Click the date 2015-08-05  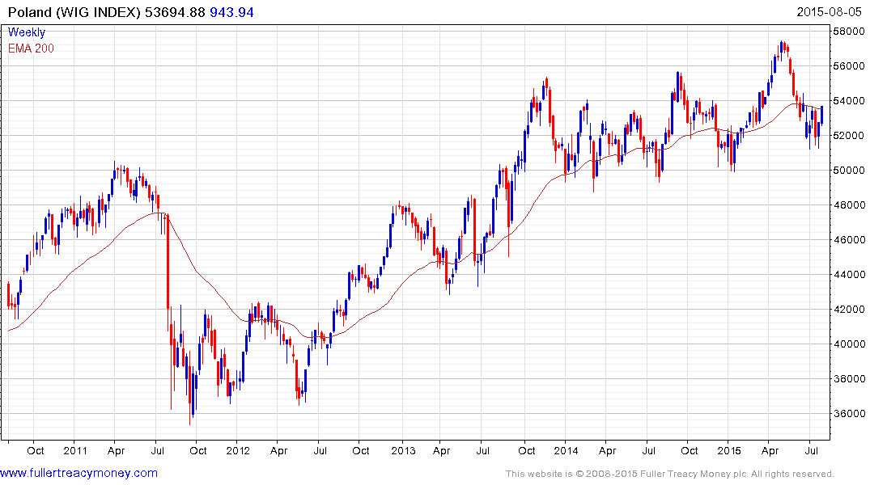point(829,12)
